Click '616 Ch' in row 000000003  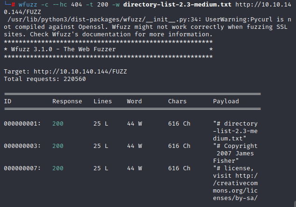pos(179,146)
